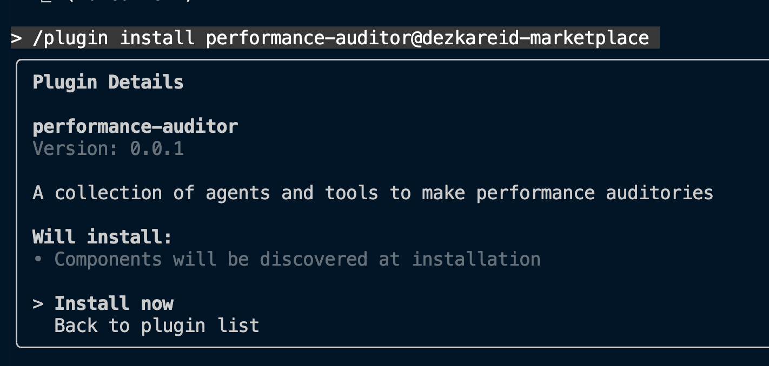Click the Plugin Details header
Image resolution: width=769 pixels, height=366 pixels.
coord(108,82)
